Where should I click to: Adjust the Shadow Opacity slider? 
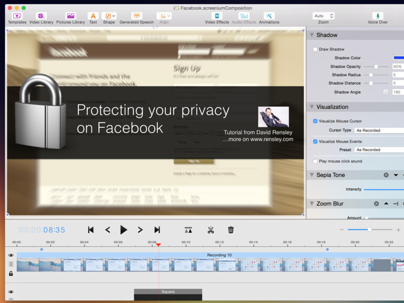(x=376, y=67)
